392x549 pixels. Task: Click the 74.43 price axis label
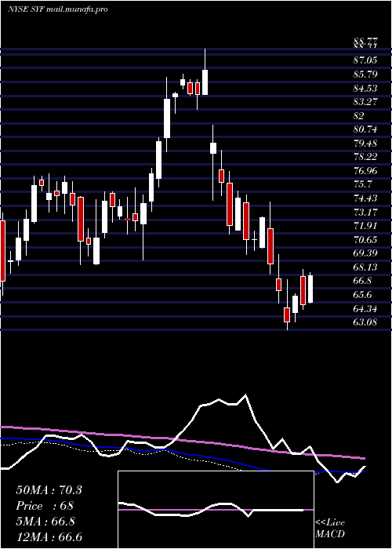365,198
